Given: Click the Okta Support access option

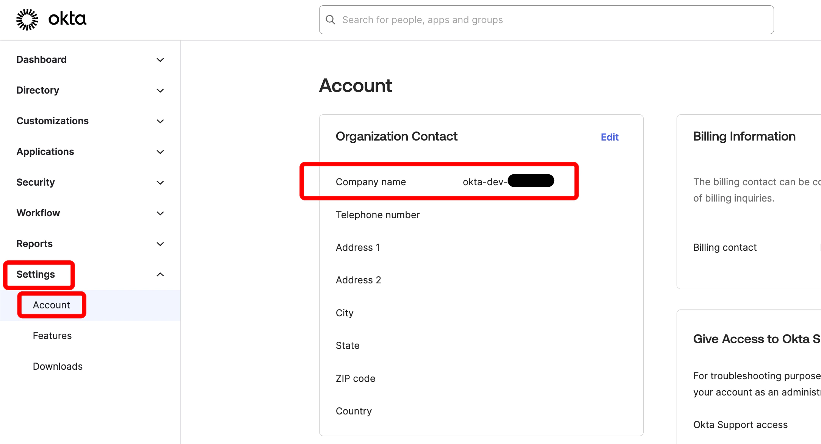Looking at the screenshot, I should (740, 424).
